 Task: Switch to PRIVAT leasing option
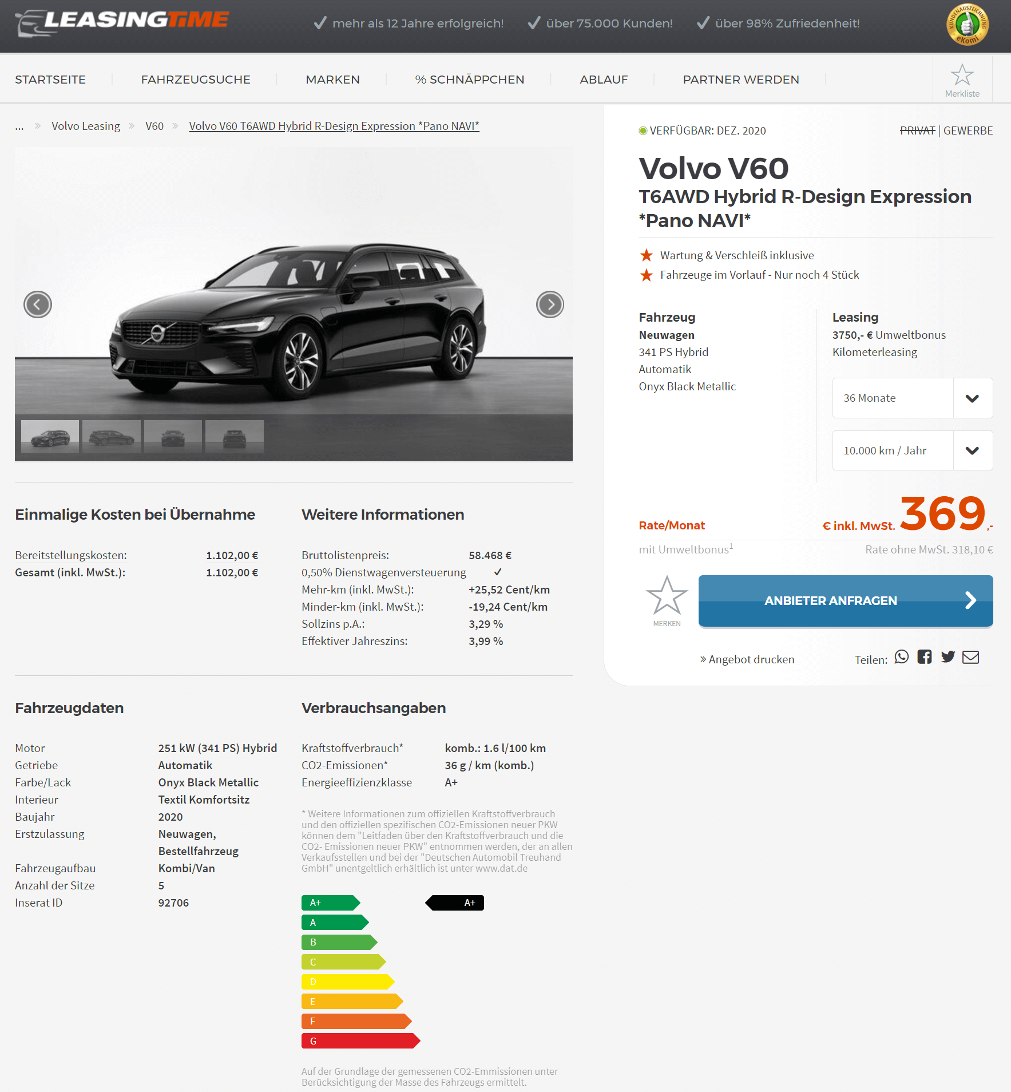point(917,130)
